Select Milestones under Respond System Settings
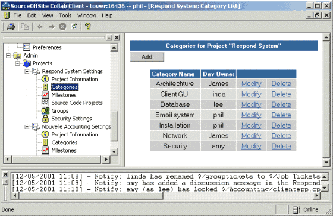Image resolution: width=333 pixels, height=216 pixels. (x=64, y=95)
